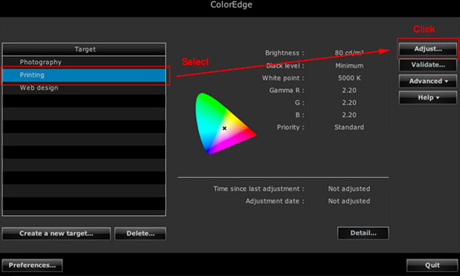Click the Time since last adjustment label
This screenshot has height=276, width=460.
pos(259,189)
